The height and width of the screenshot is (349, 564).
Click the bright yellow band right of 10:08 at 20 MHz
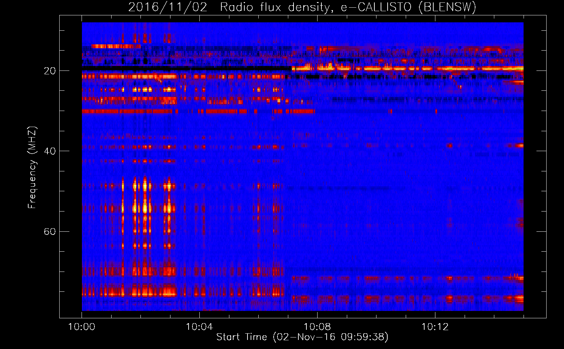[x=383, y=69]
